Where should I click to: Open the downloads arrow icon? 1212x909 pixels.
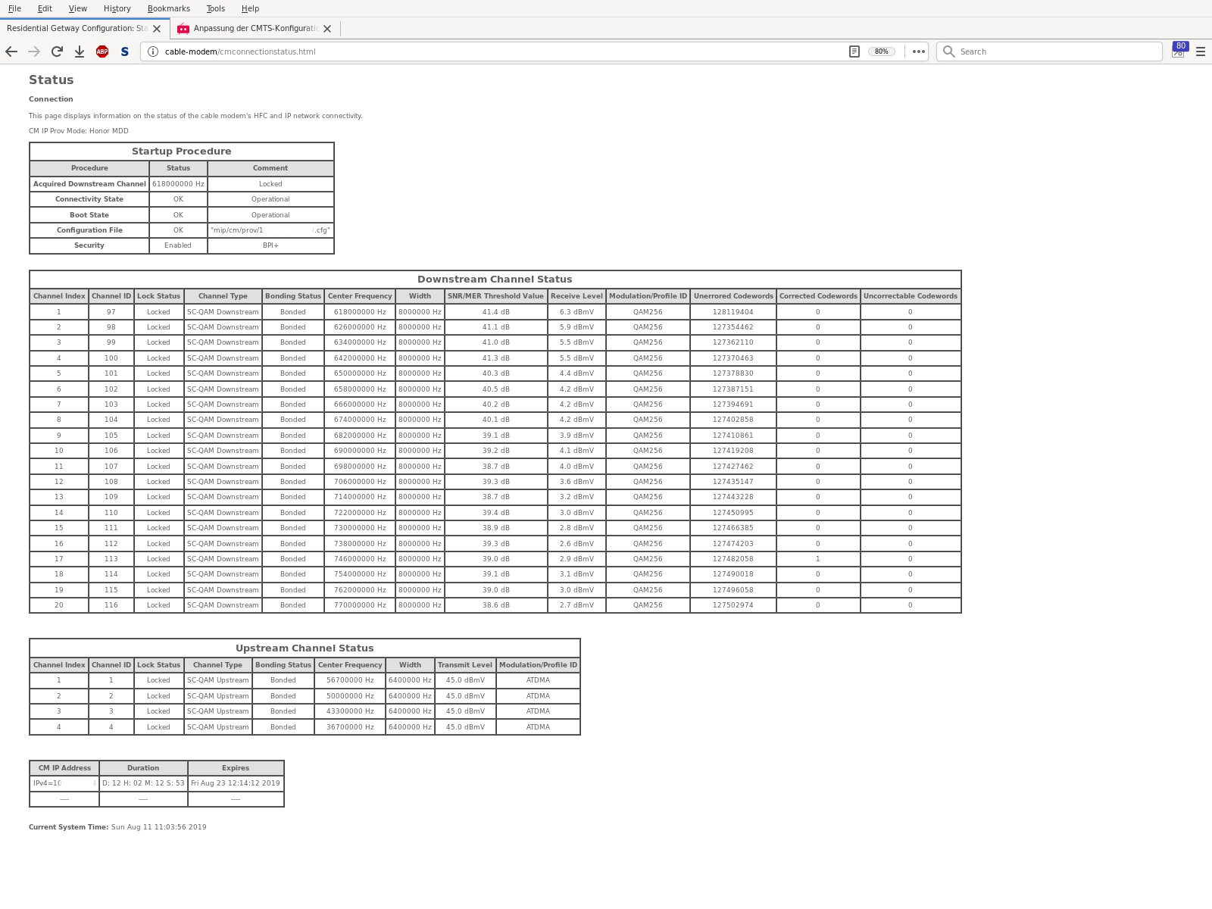coord(80,52)
